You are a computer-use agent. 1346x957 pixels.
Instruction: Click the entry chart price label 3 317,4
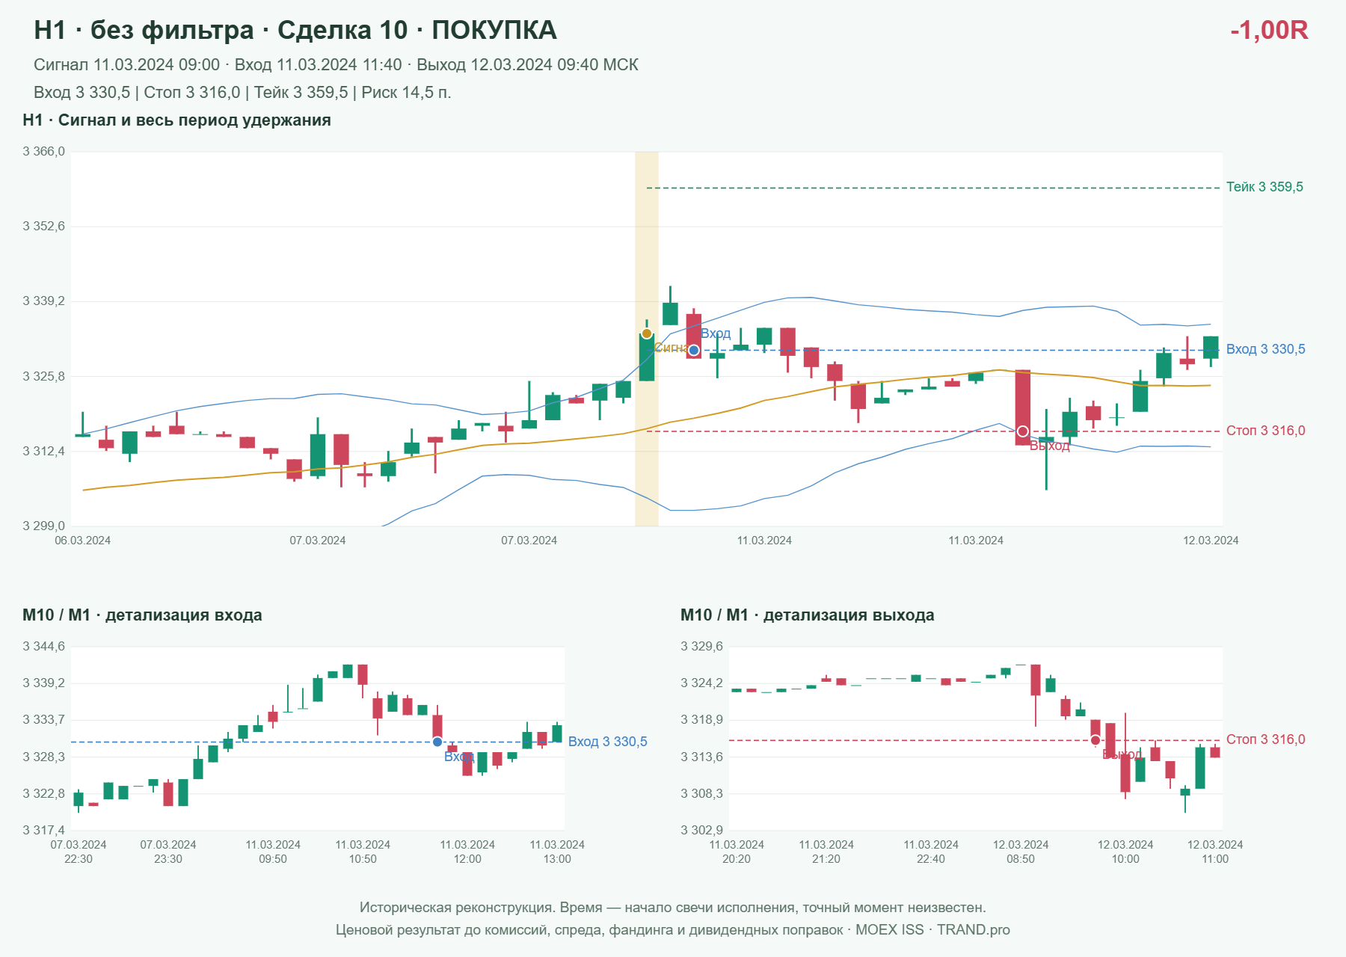pyautogui.click(x=43, y=830)
